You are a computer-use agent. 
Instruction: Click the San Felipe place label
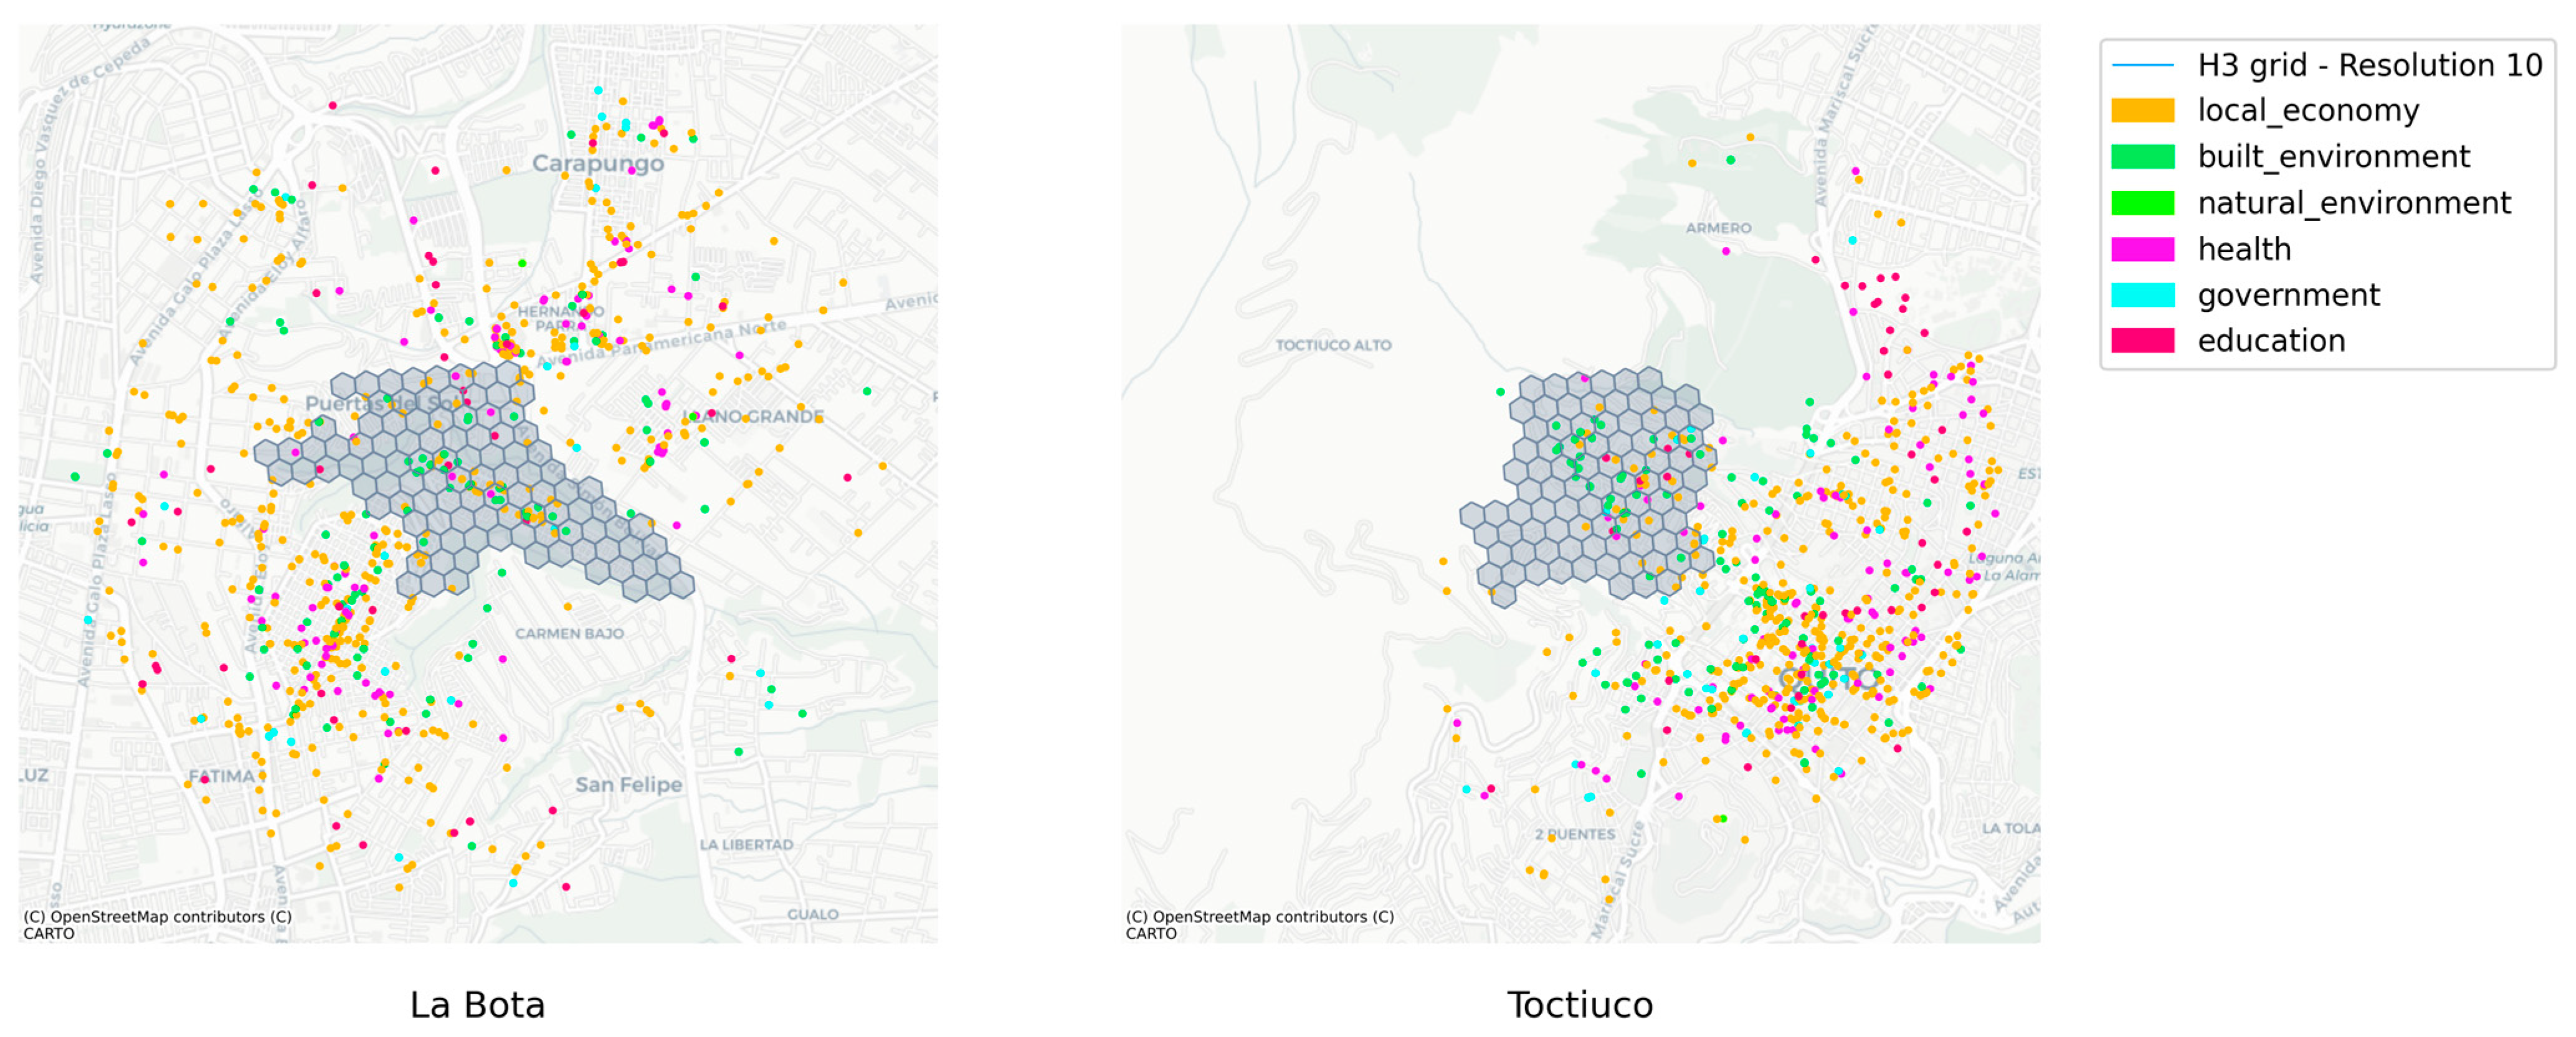click(x=628, y=784)
